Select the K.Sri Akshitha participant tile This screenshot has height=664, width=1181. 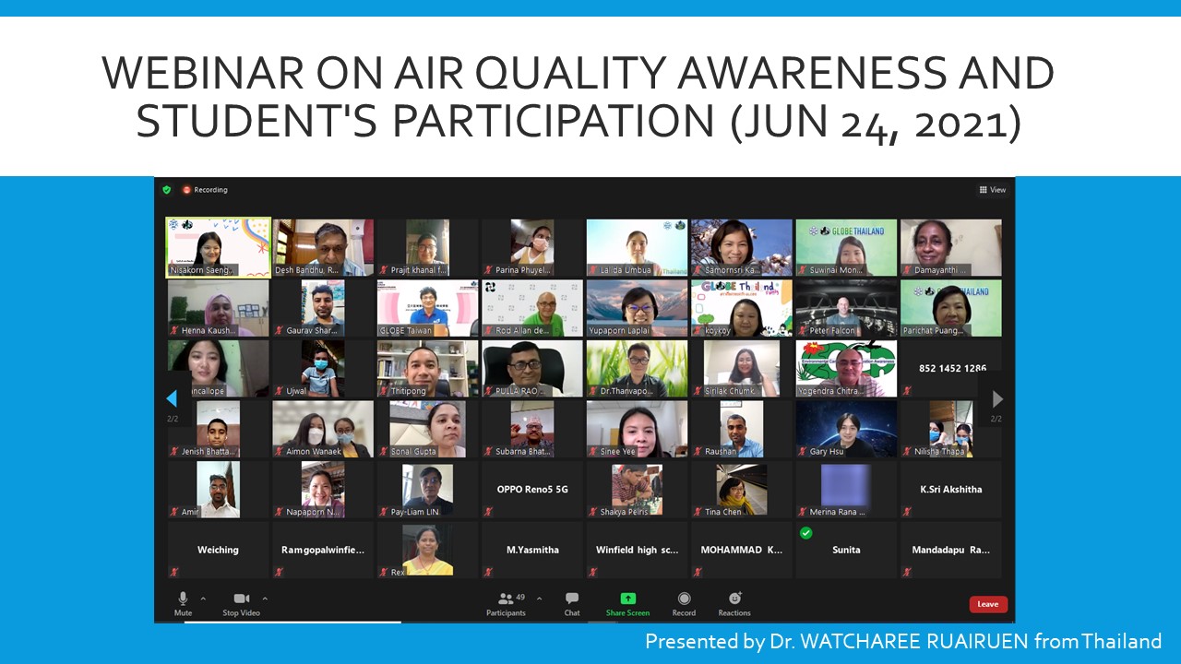click(950, 489)
